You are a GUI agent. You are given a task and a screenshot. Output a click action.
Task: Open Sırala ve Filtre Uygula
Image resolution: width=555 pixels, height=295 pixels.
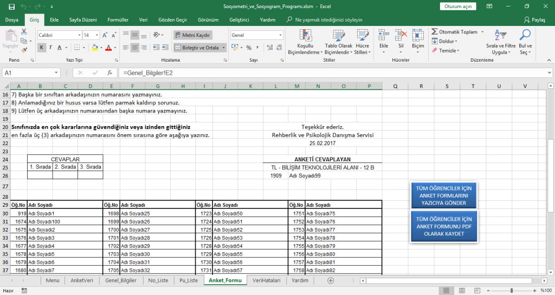500,42
